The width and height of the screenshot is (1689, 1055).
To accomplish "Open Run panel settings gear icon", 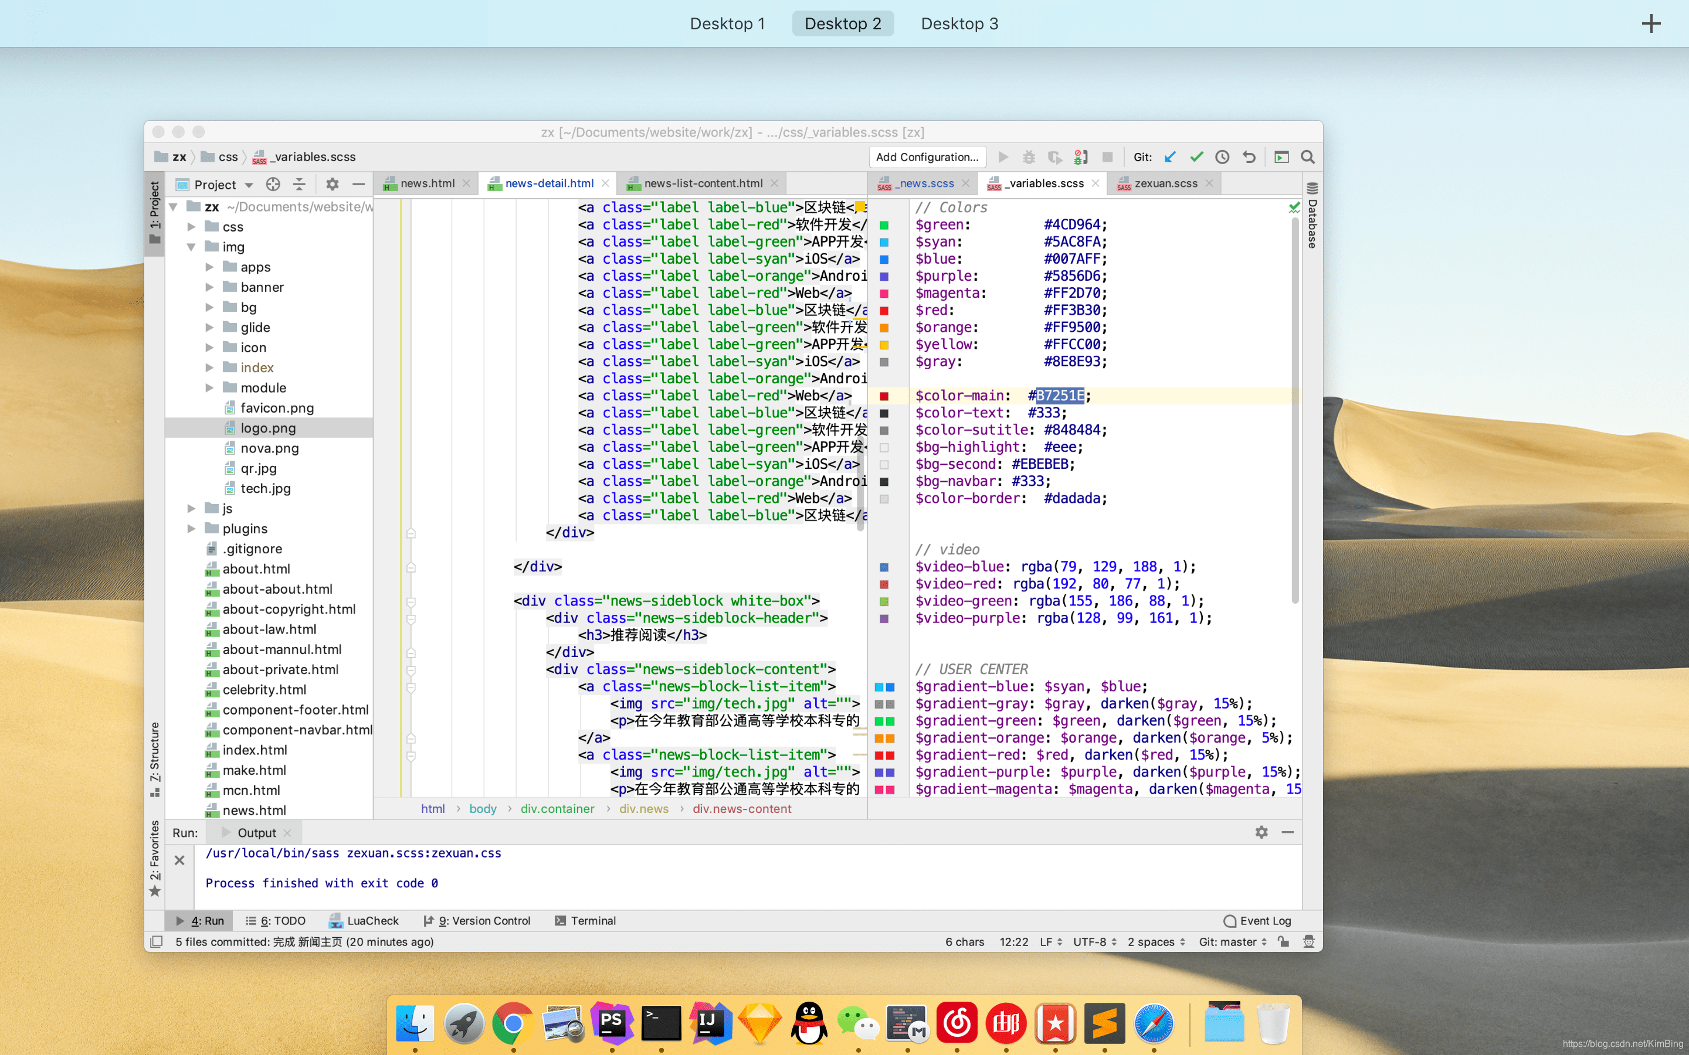I will (x=1261, y=832).
